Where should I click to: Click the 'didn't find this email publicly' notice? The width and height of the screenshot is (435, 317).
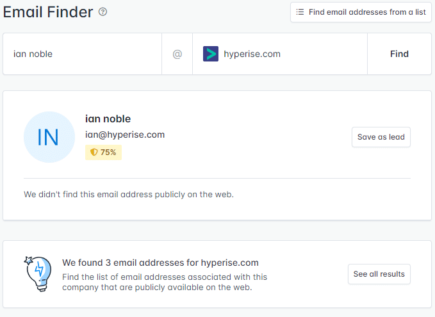[x=129, y=194]
